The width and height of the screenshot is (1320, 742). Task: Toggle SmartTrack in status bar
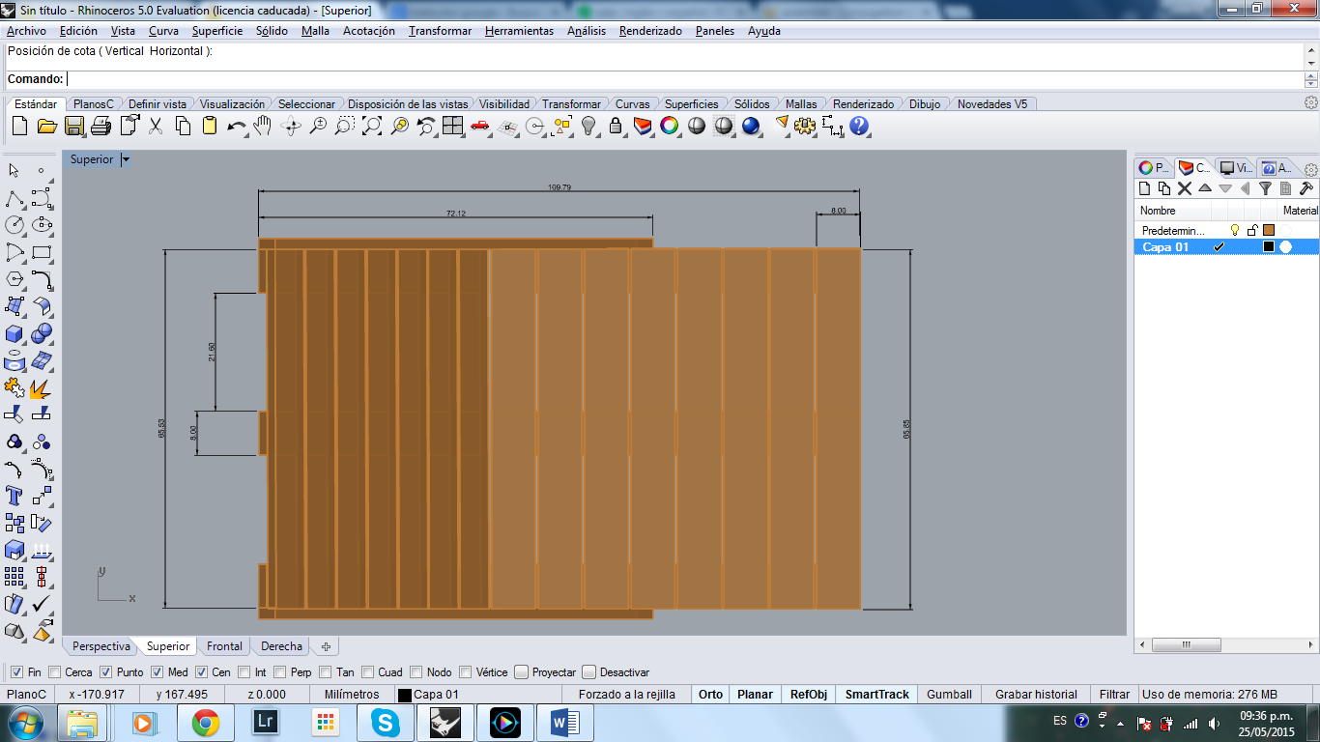[877, 695]
